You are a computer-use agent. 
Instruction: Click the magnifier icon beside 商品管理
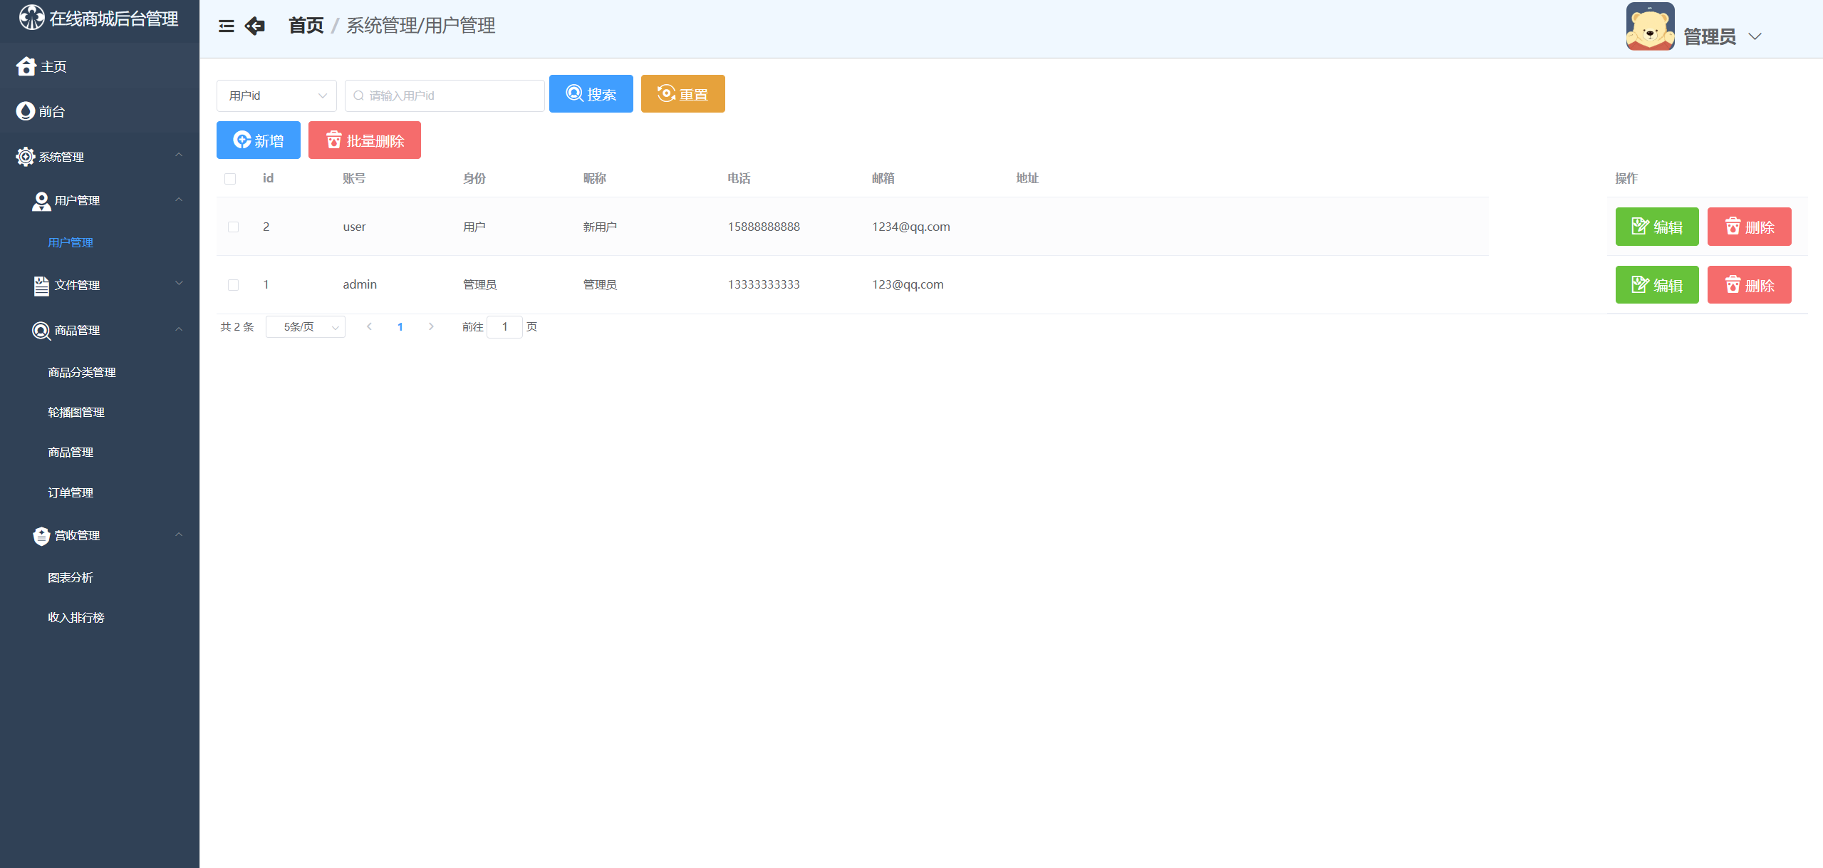point(41,331)
